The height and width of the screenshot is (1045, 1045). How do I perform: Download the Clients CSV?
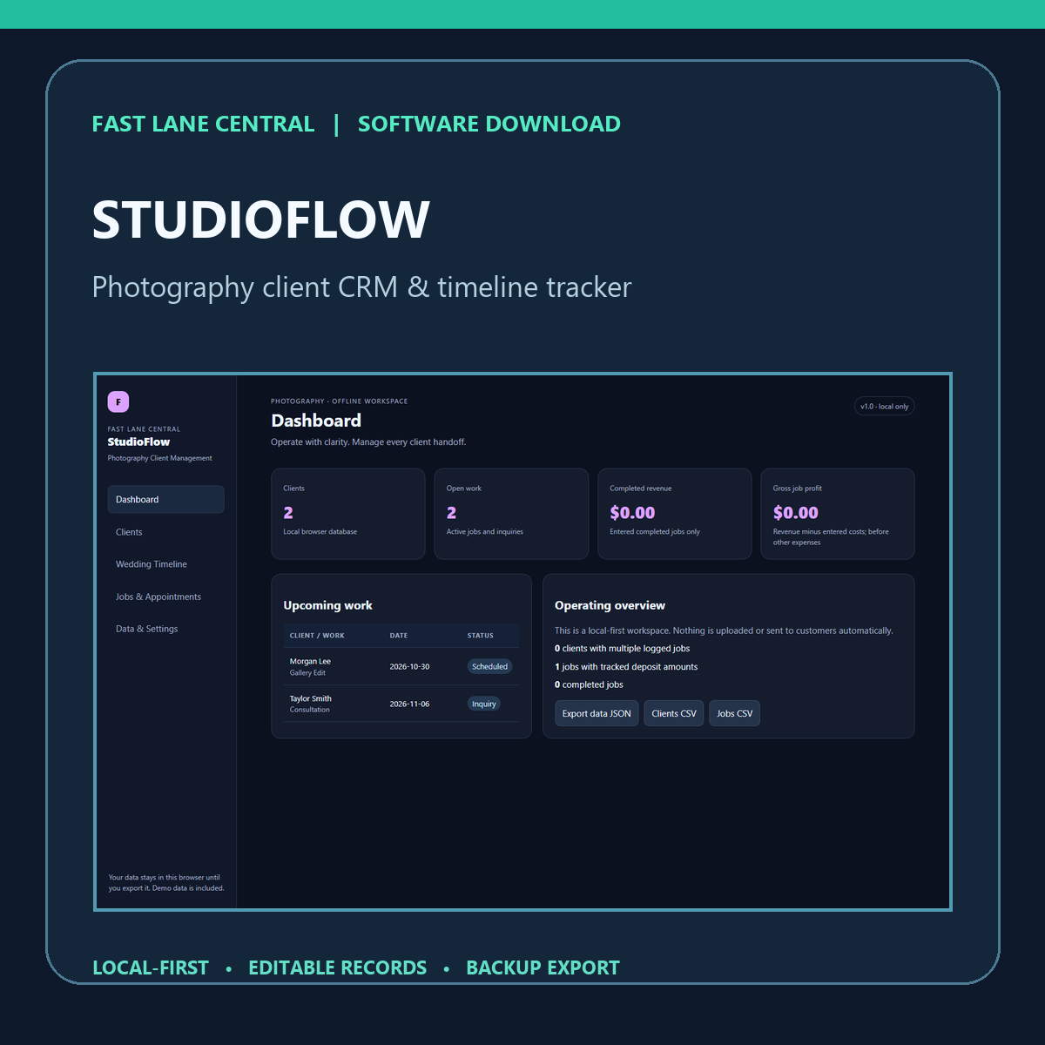point(674,713)
